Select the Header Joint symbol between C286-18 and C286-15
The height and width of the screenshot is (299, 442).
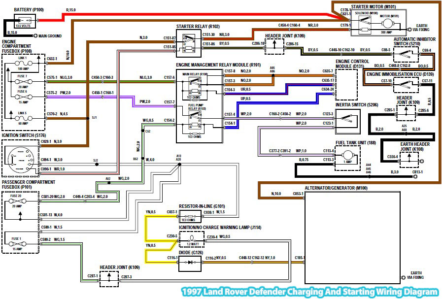(x=274, y=46)
